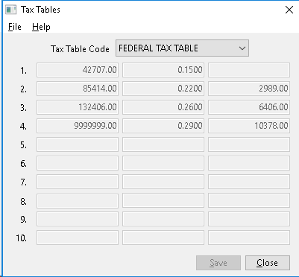Close the Tax Tables window with X

click(289, 10)
